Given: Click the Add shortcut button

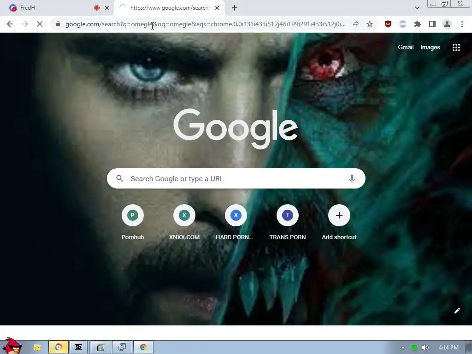Looking at the screenshot, I should [339, 223].
